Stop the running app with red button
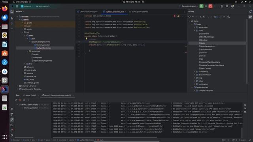The image size is (253, 142). (210, 6)
